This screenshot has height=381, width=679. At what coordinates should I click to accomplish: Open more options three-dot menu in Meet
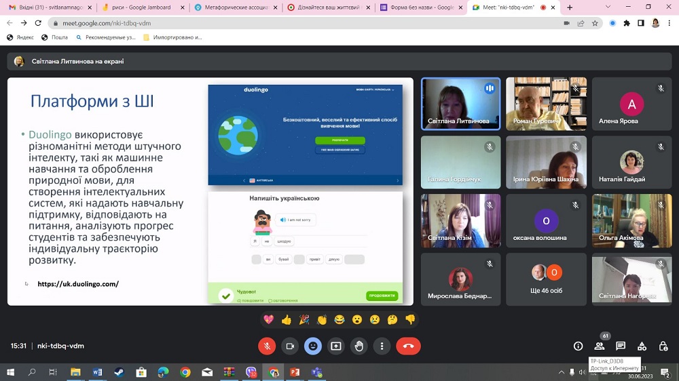pyautogui.click(x=382, y=346)
